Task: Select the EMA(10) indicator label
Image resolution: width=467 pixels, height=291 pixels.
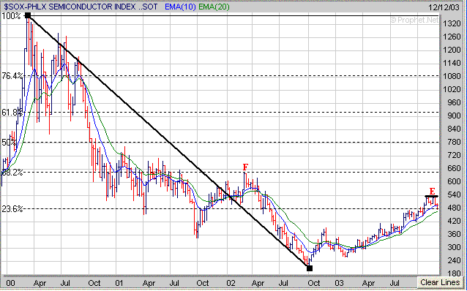Action: point(180,7)
